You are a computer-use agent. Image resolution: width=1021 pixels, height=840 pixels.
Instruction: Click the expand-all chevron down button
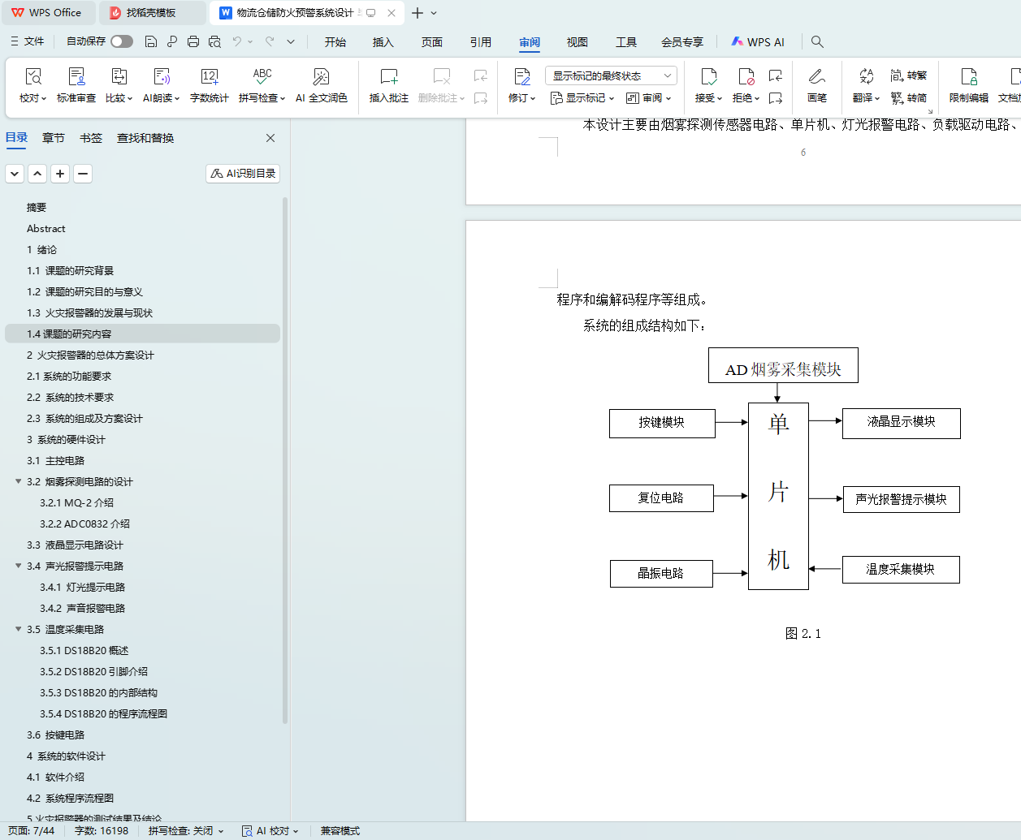click(x=15, y=174)
